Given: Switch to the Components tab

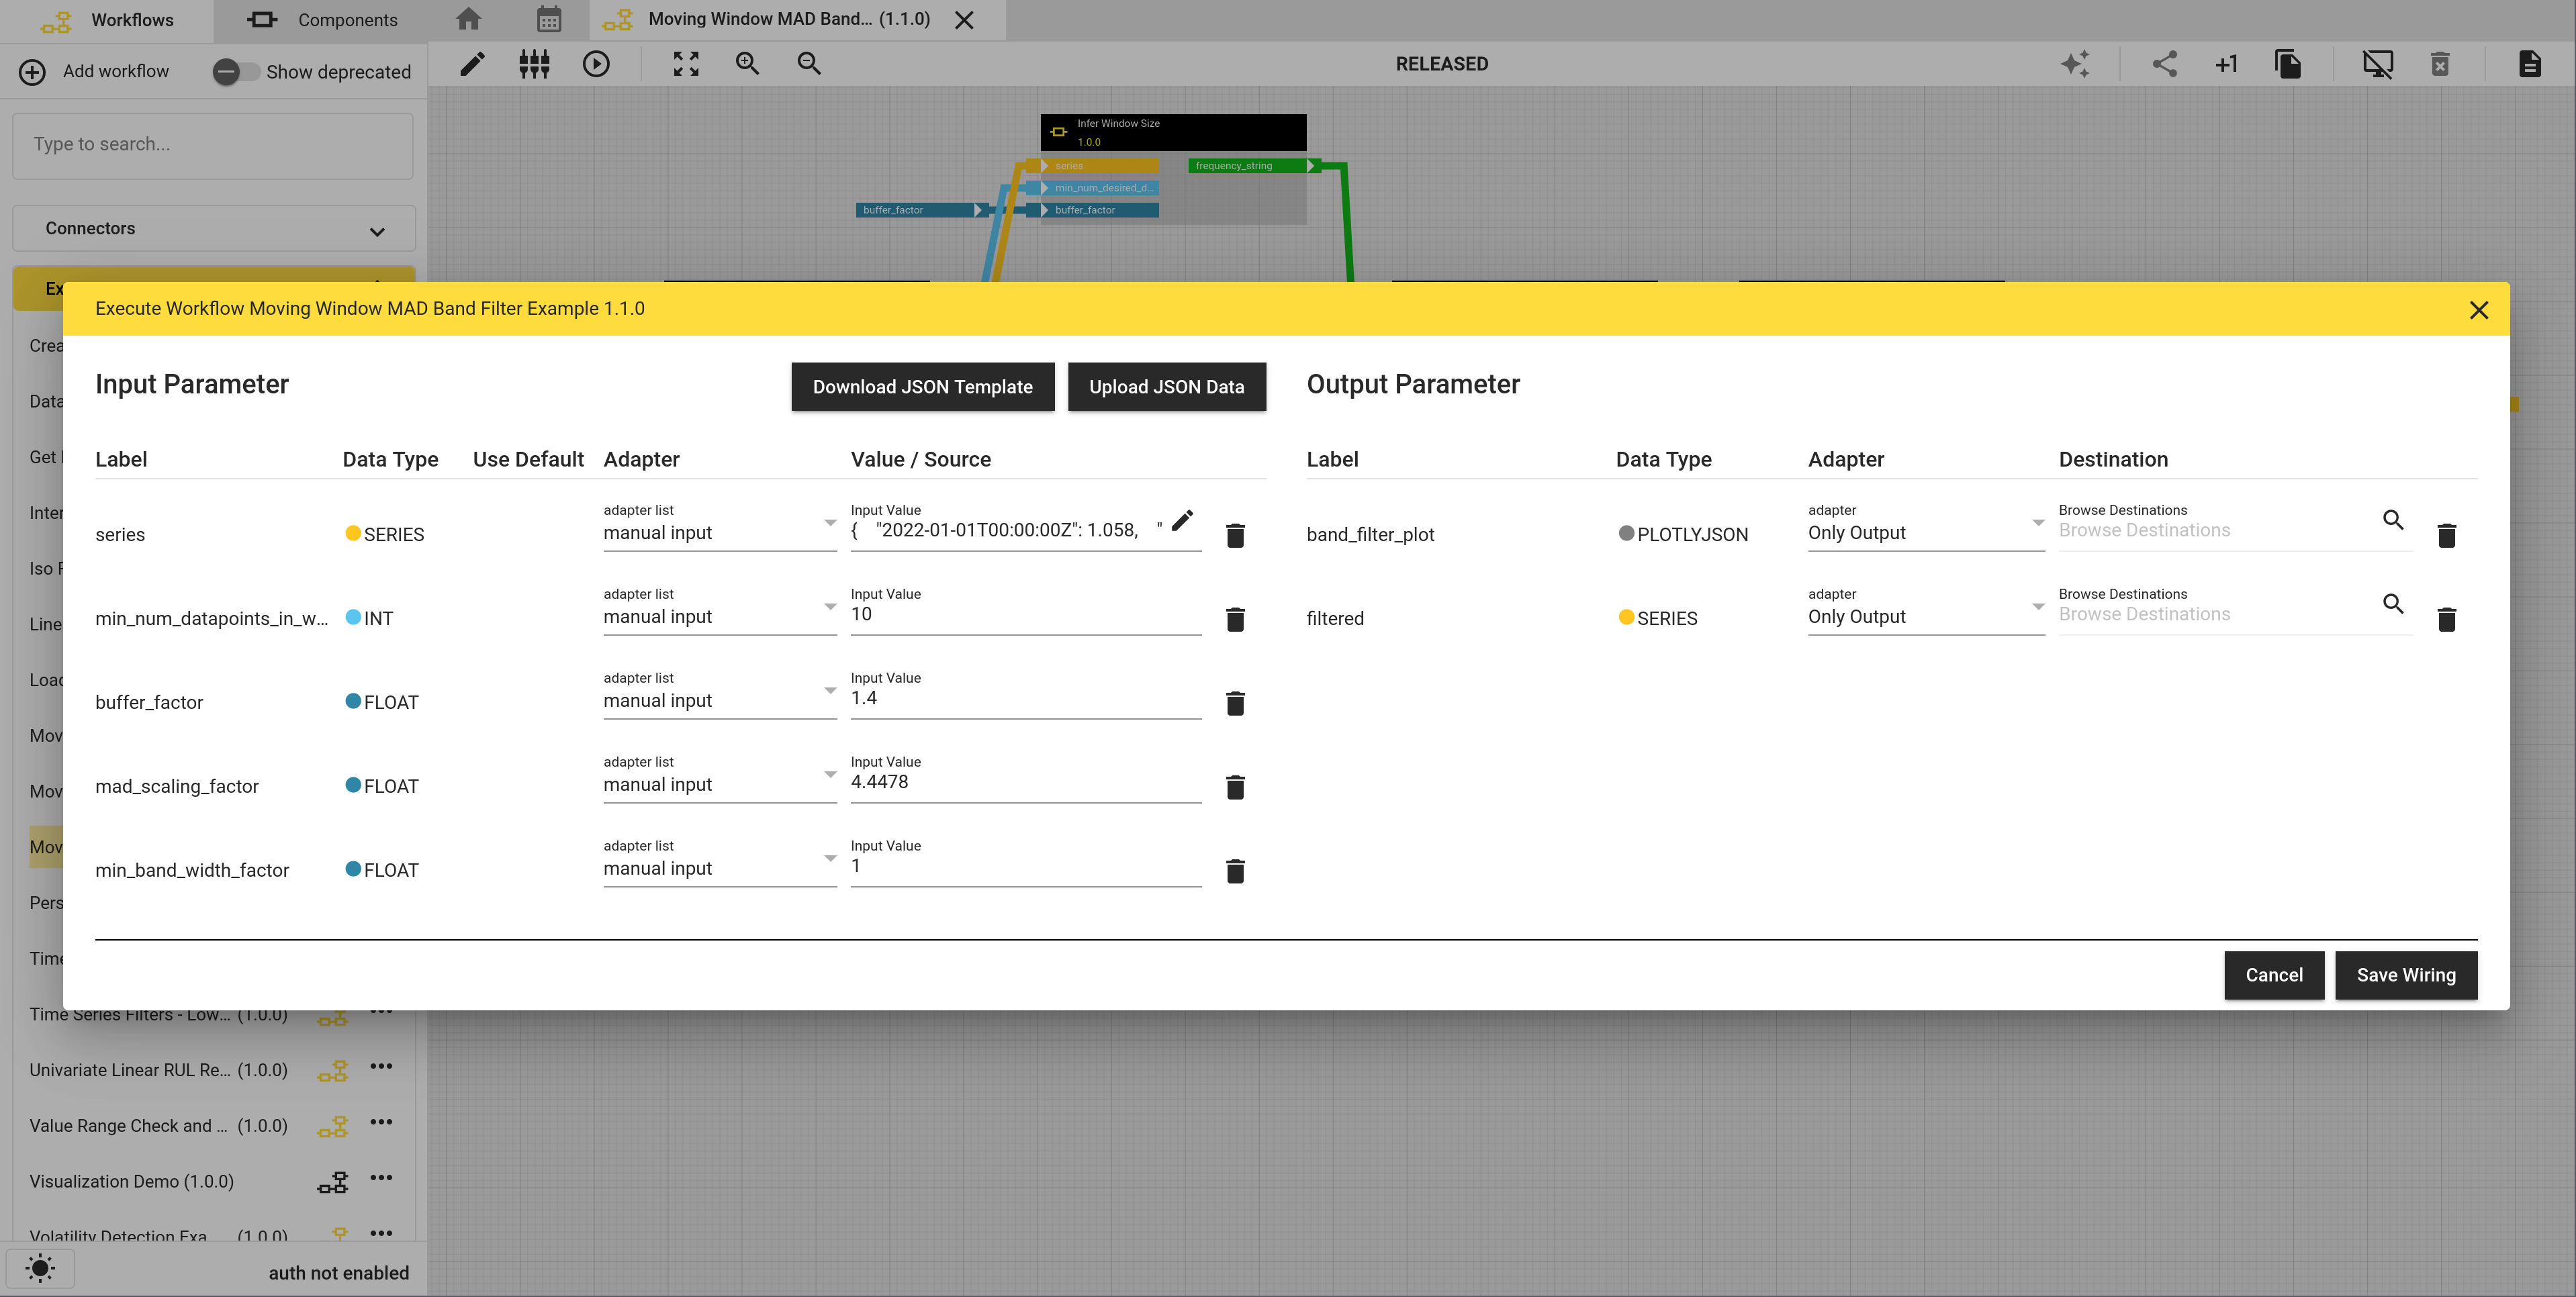Looking at the screenshot, I should (322, 20).
